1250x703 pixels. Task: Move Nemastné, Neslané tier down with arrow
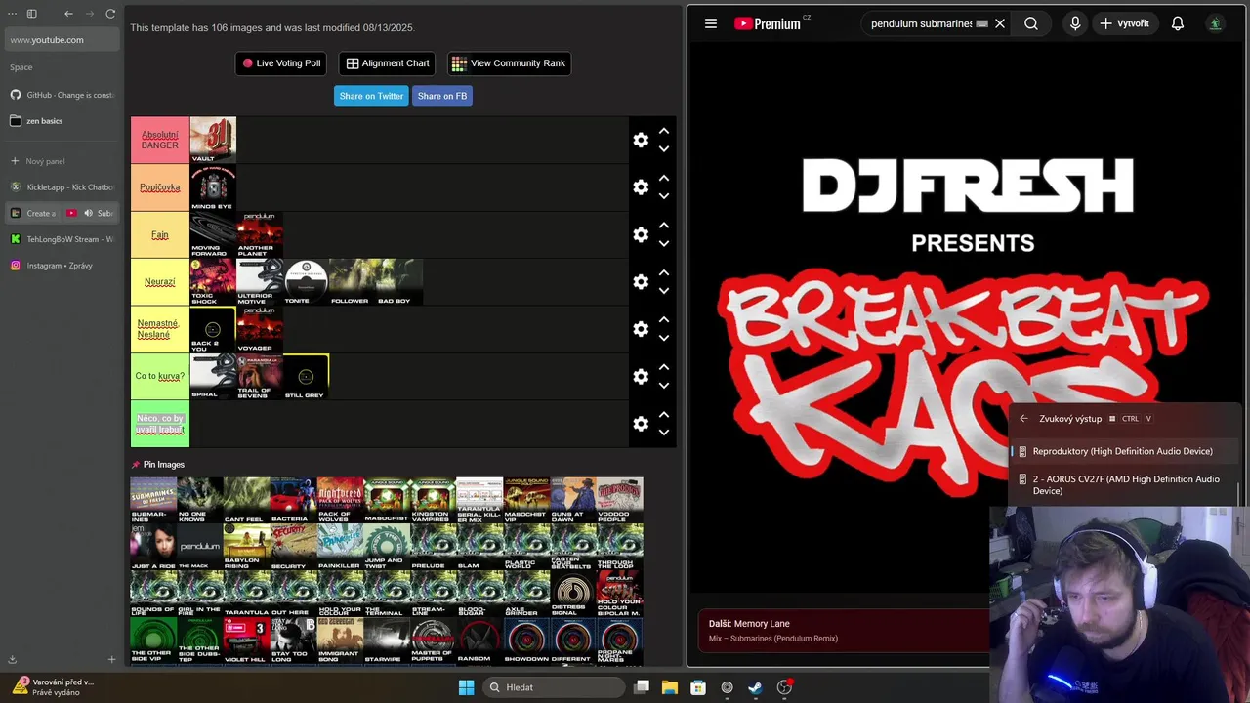[664, 339]
